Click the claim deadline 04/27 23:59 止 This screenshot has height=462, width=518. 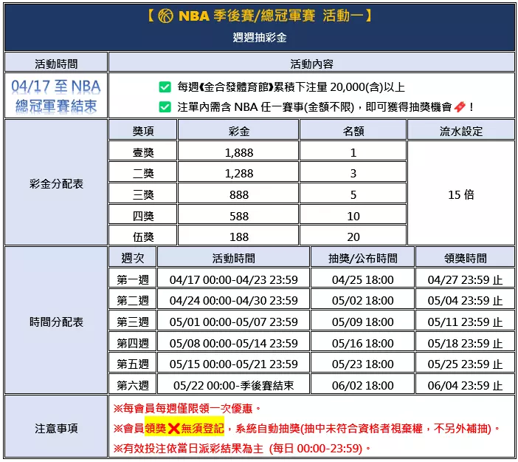465,279
